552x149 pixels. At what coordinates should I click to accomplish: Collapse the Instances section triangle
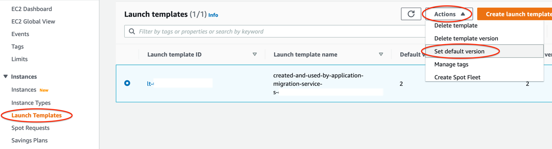click(x=6, y=76)
